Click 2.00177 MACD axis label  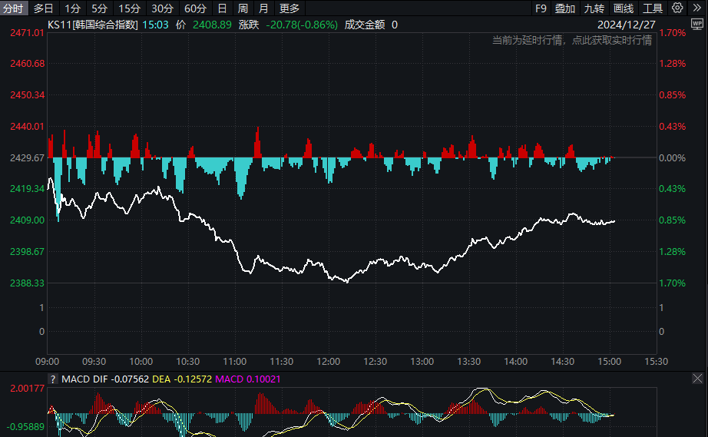click(x=27, y=389)
